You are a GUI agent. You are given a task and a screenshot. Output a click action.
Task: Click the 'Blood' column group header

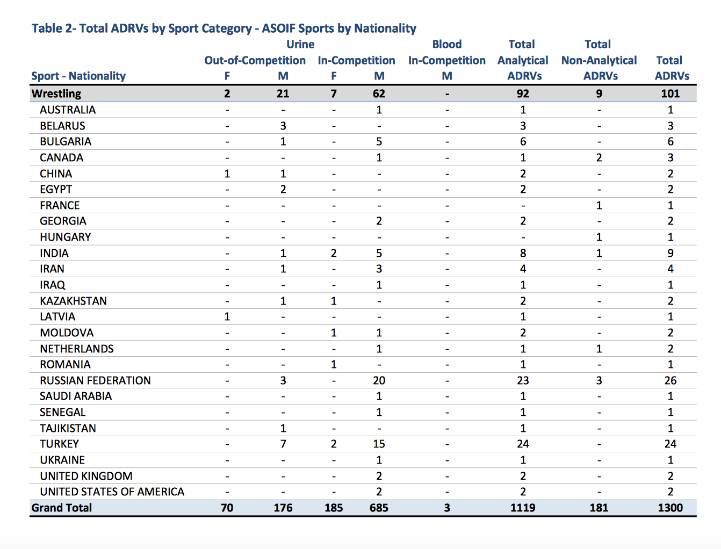point(446,45)
